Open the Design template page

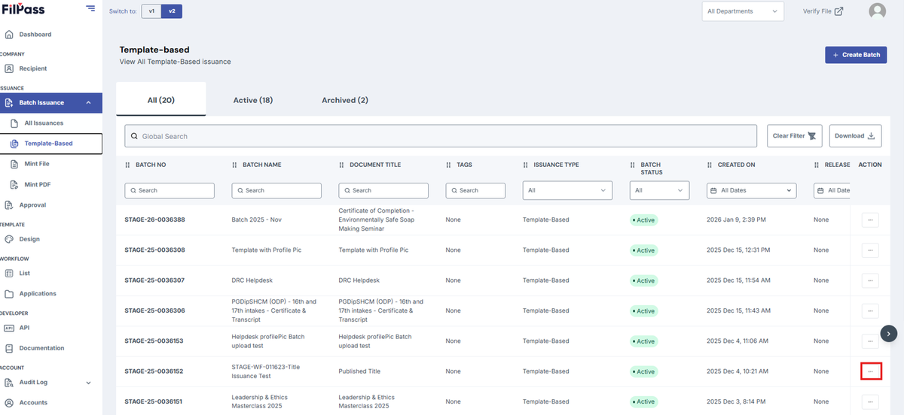pos(29,239)
